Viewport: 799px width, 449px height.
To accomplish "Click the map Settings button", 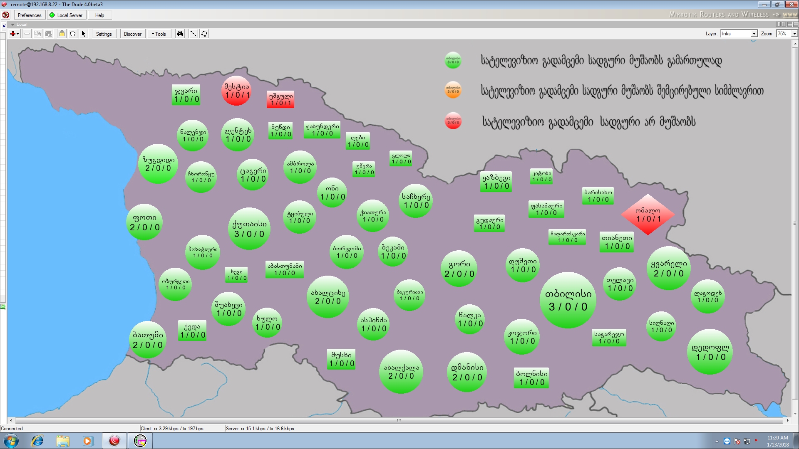I will pos(104,34).
